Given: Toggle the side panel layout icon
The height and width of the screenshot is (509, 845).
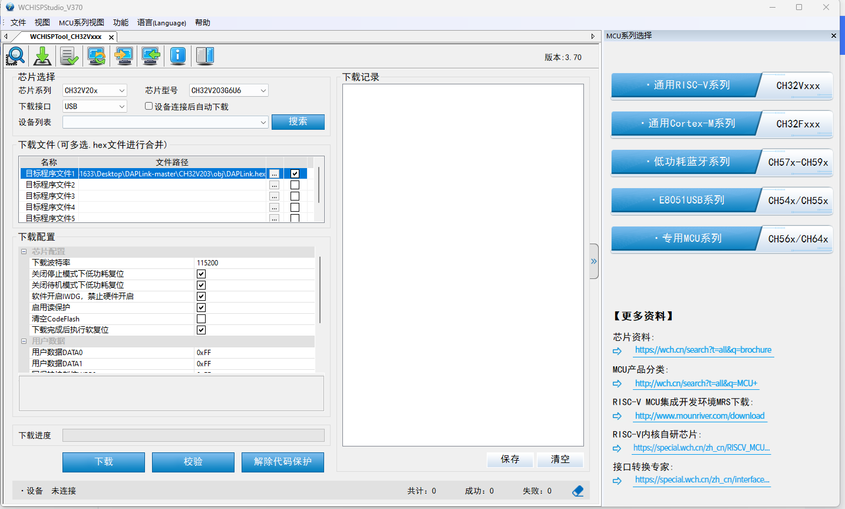Looking at the screenshot, I should click(x=204, y=56).
